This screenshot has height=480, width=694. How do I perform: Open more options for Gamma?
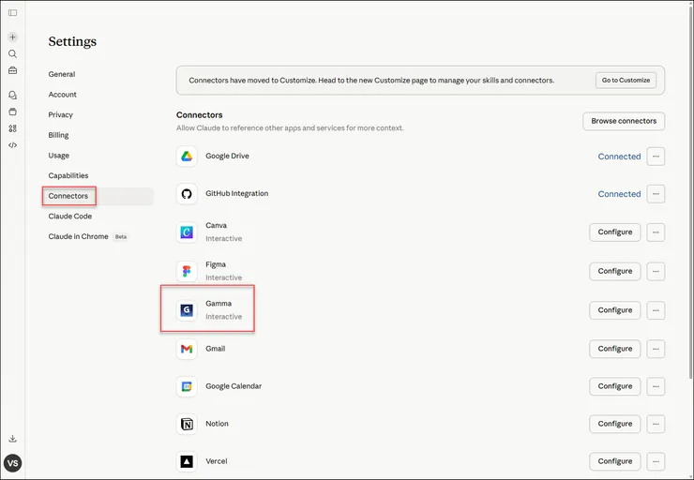click(x=656, y=310)
